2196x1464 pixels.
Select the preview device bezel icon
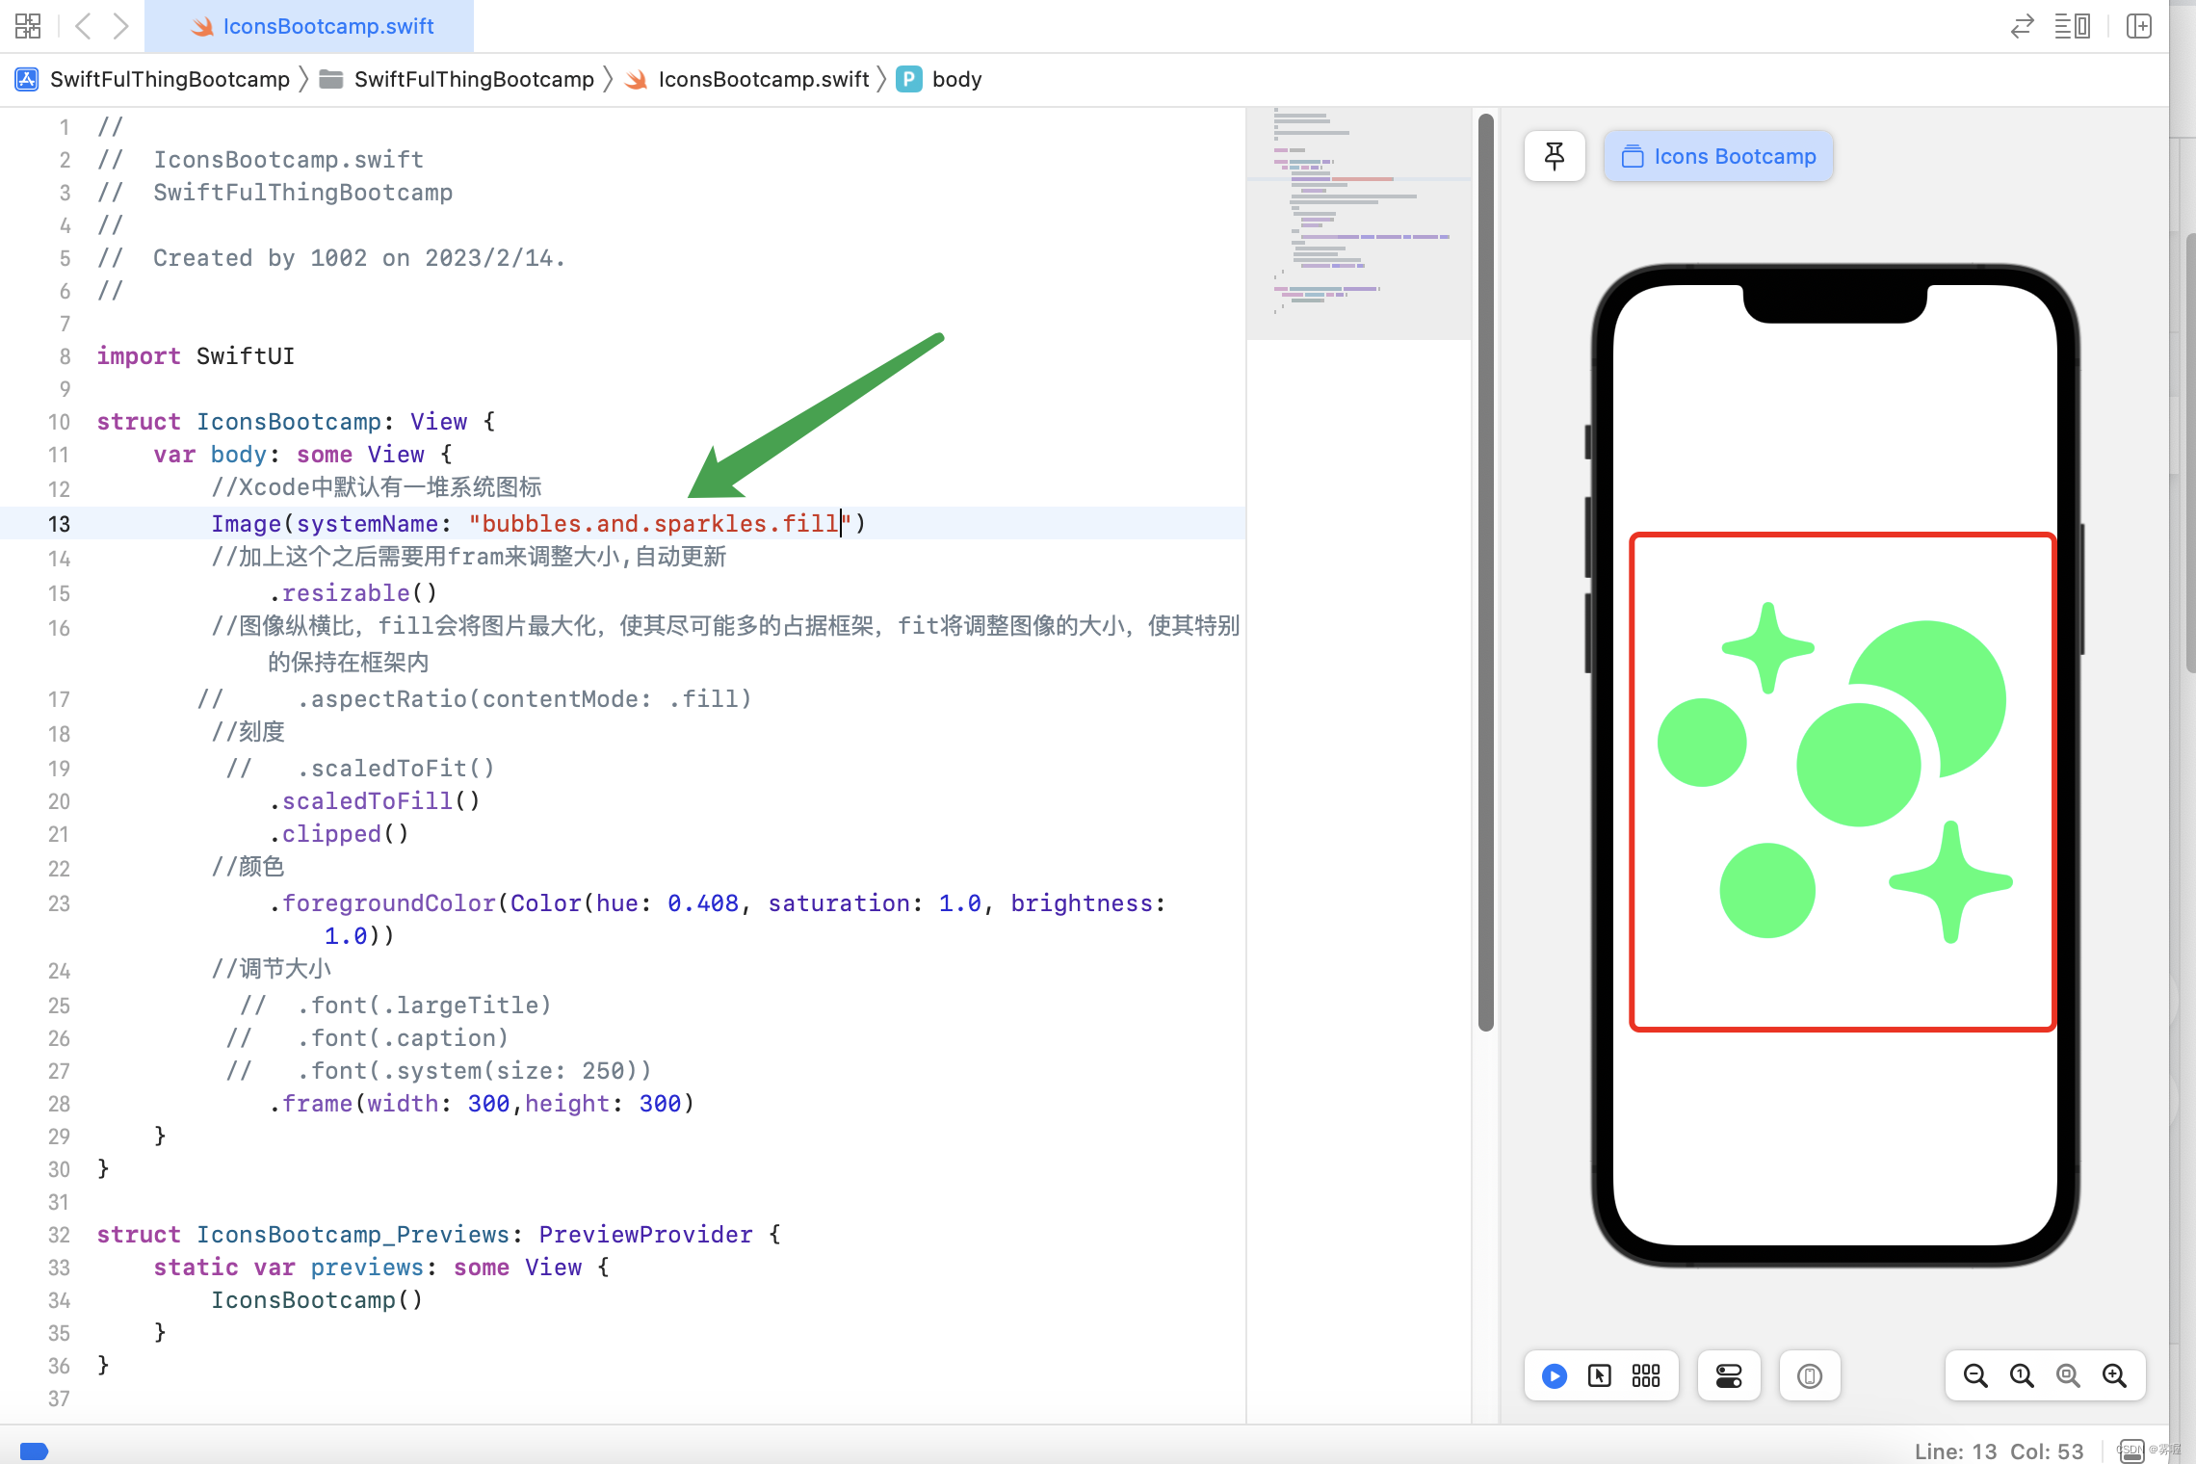click(1810, 1375)
